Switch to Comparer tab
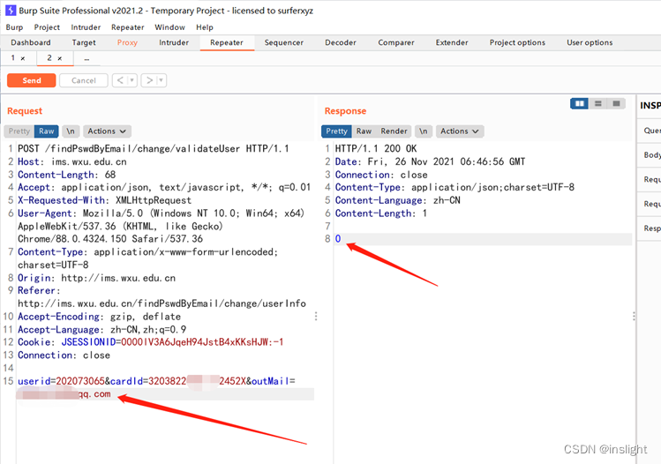Screen dimensions: 661x464 396,42
